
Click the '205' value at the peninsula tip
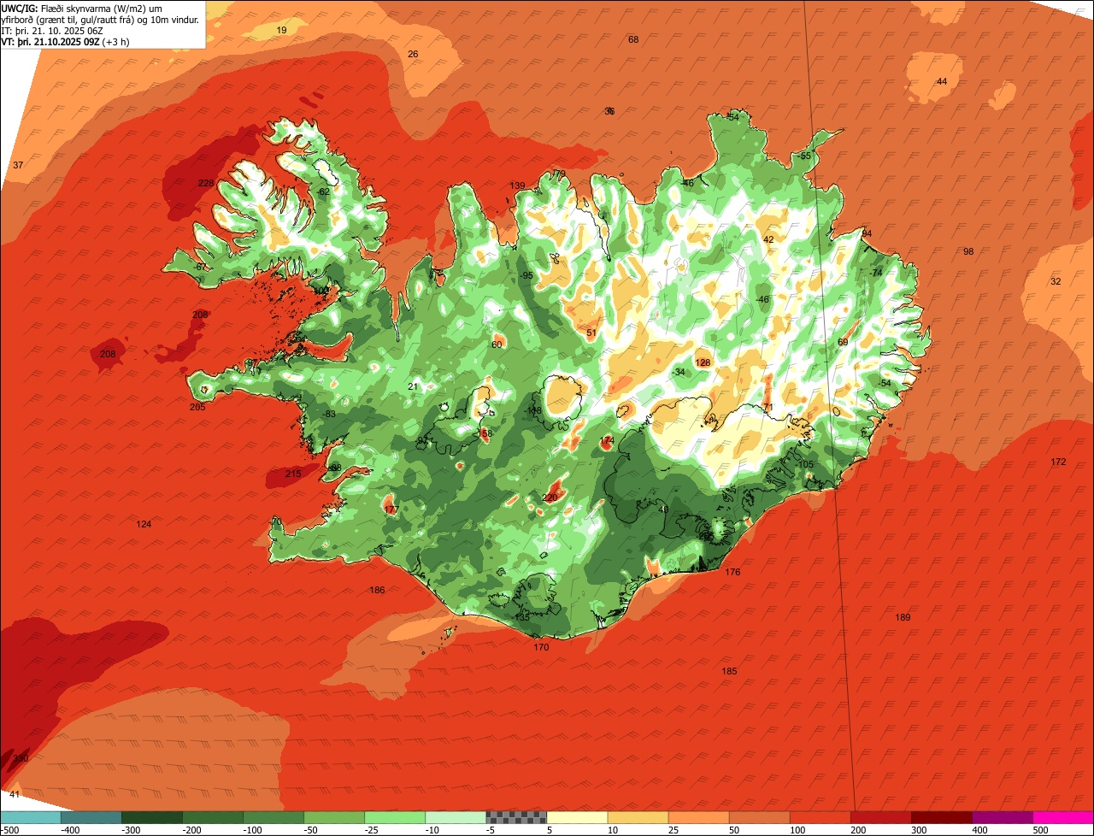click(197, 408)
